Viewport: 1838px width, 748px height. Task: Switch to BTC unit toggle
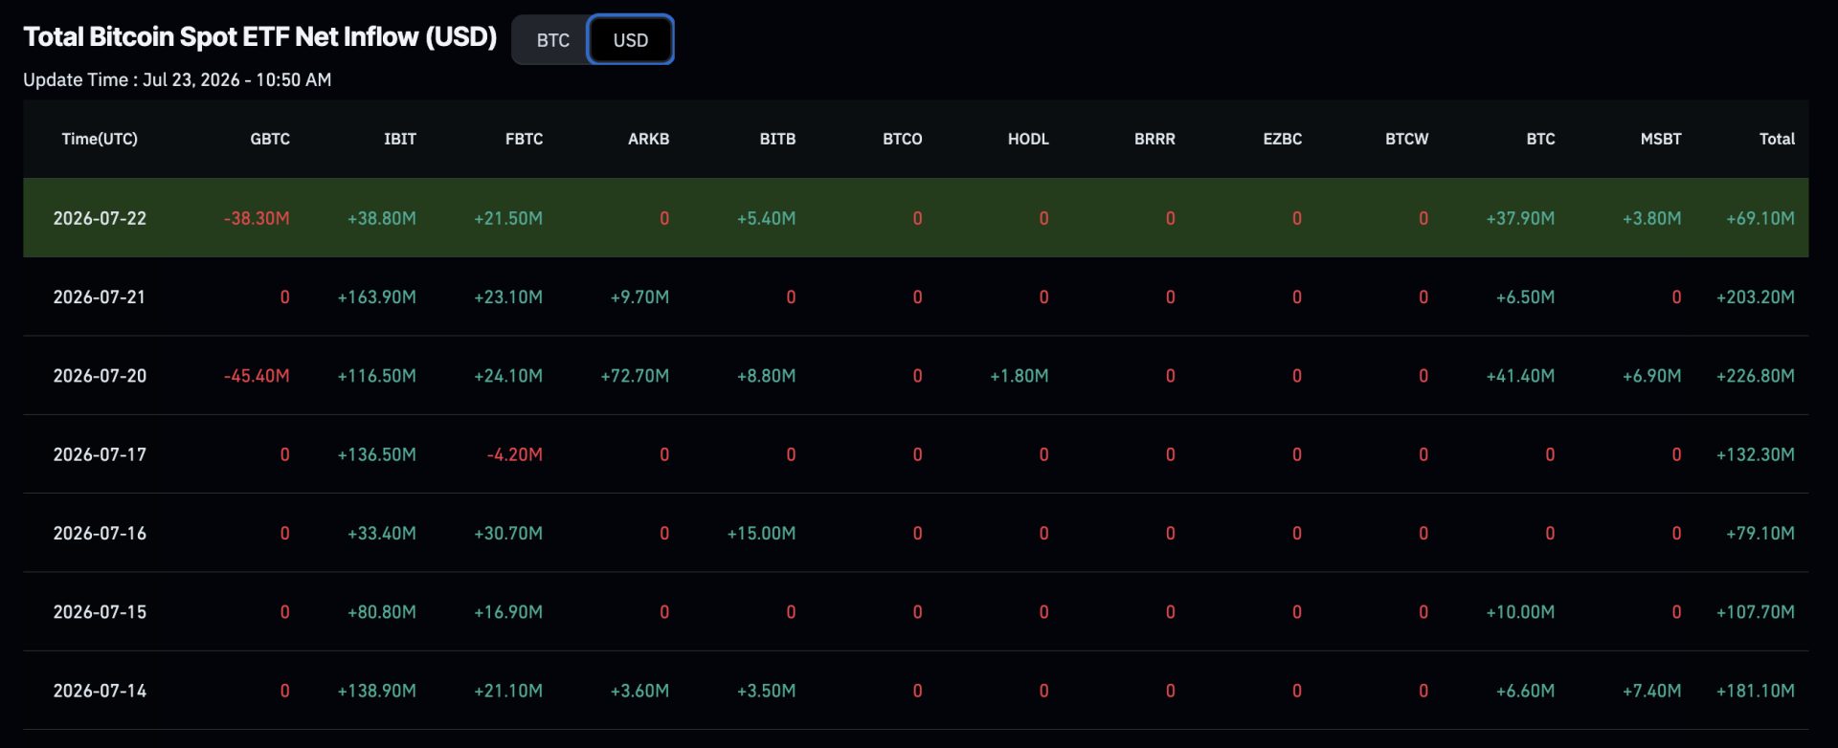pos(552,40)
